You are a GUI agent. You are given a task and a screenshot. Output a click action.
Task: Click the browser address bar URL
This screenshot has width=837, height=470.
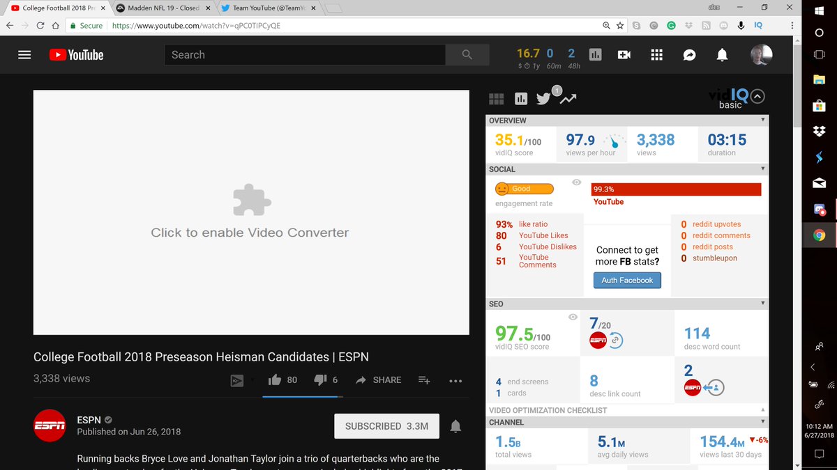point(195,25)
